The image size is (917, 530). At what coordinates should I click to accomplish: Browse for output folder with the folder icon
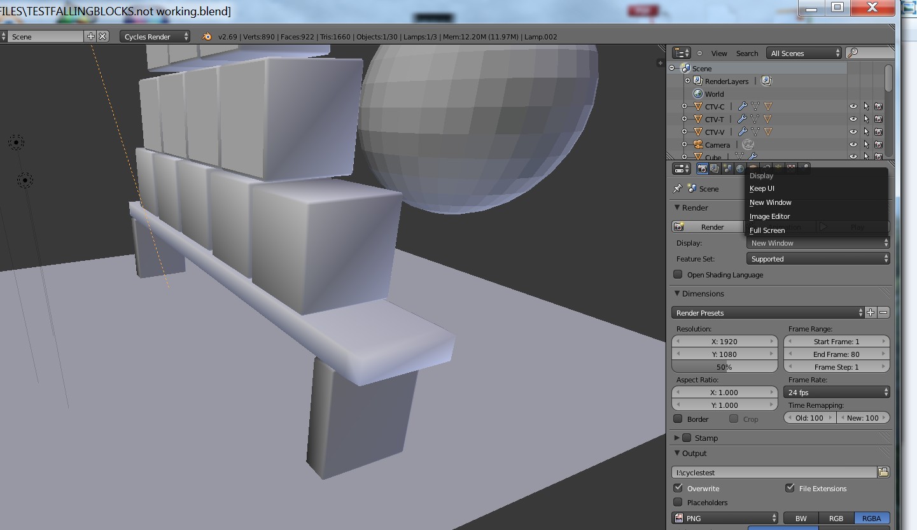click(883, 472)
